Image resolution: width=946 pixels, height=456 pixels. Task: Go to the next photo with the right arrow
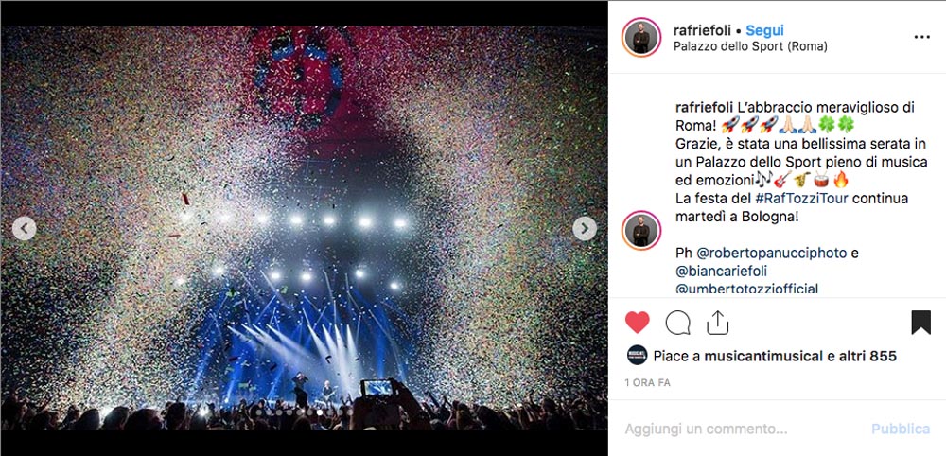tap(585, 229)
